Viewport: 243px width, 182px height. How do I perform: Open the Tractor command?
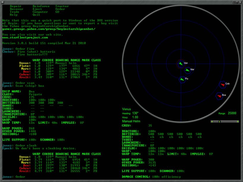coord(62,6)
